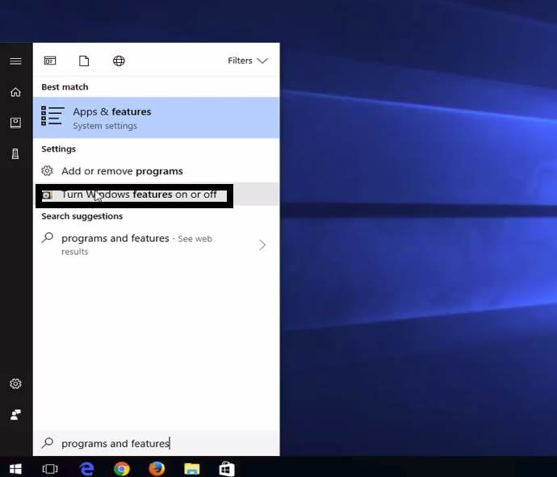
Task: Filter search results by Web globe icon
Action: 119,61
